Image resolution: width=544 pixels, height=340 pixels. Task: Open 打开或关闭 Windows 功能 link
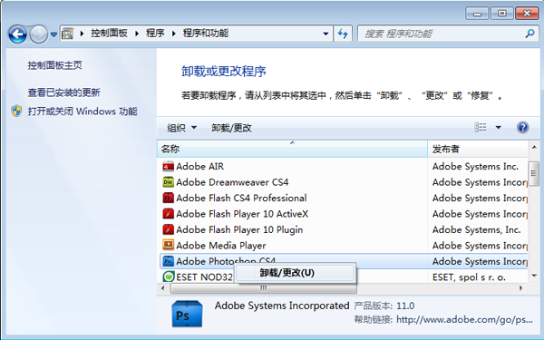[83, 111]
